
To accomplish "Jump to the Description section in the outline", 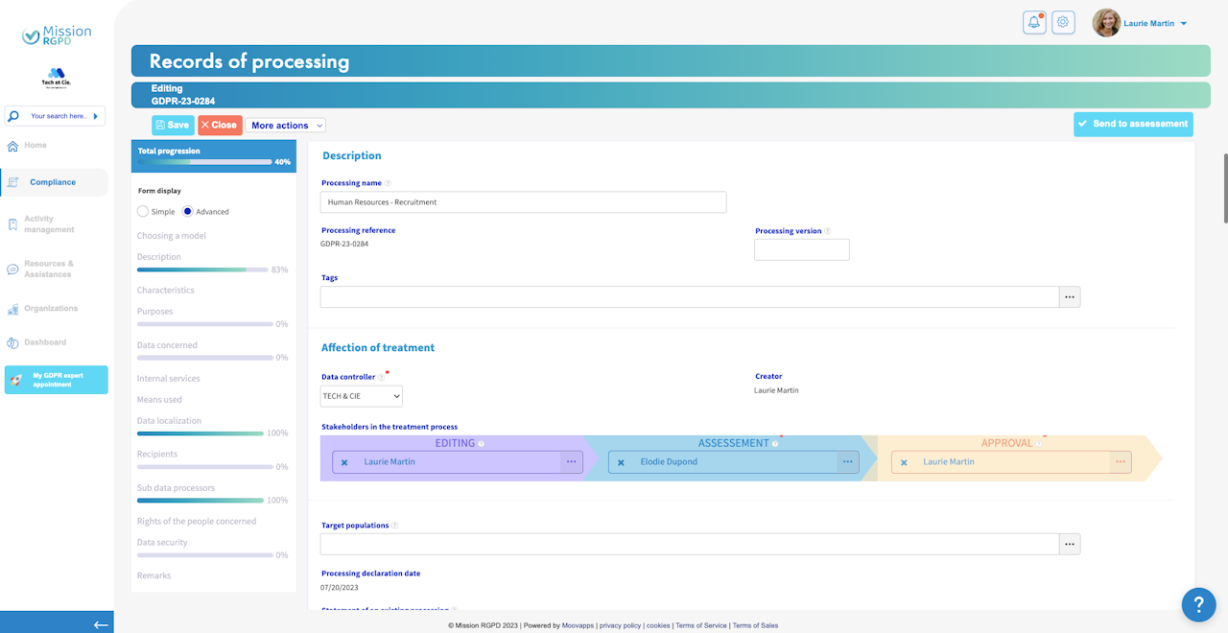I will [x=159, y=257].
